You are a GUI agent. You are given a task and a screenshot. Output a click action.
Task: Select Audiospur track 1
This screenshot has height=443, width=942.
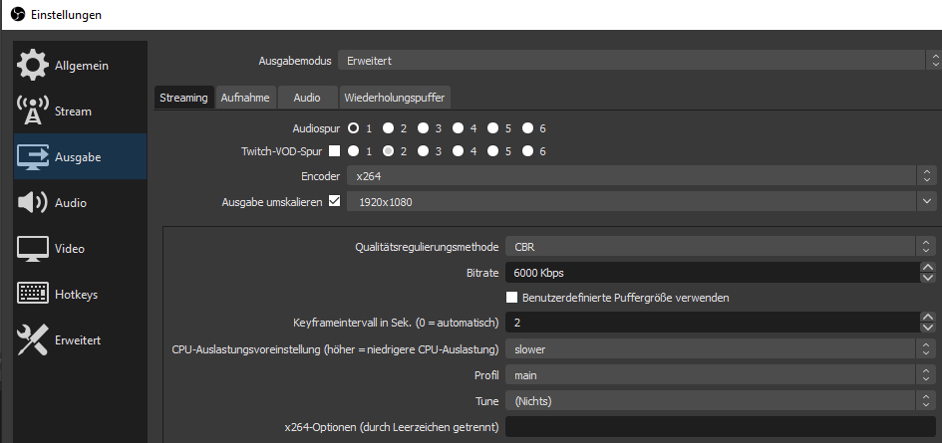[353, 127]
